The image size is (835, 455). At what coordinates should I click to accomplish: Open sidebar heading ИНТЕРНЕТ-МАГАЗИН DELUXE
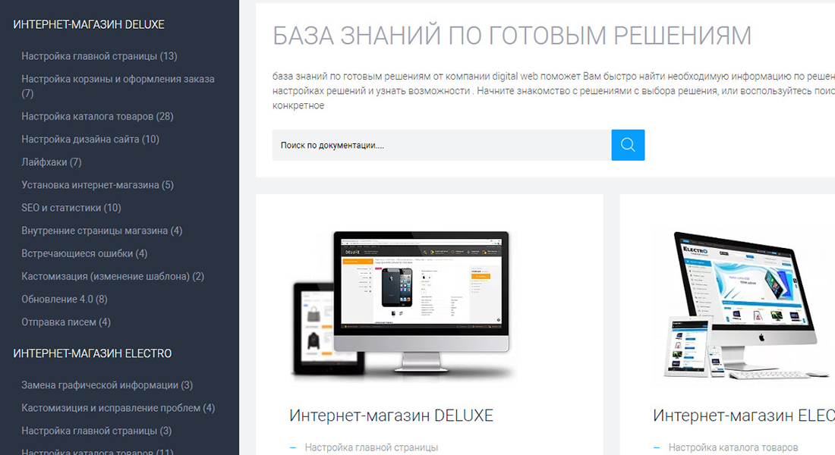click(x=89, y=24)
